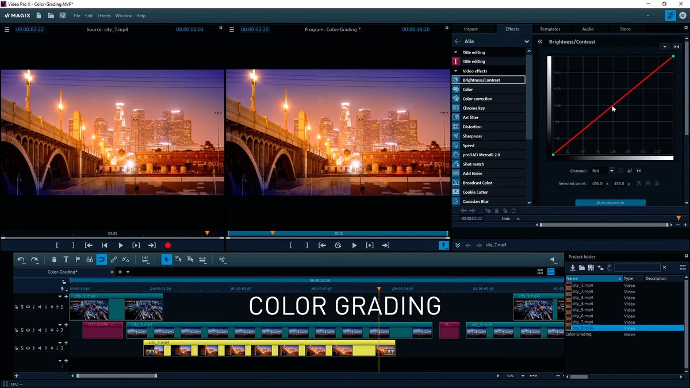Mute audio on track 2 with the speaker icon

(x=39, y=330)
